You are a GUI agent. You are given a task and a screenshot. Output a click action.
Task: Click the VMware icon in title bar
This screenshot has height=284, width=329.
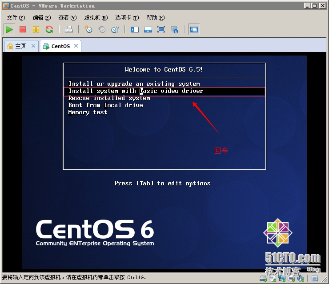coord(6,6)
